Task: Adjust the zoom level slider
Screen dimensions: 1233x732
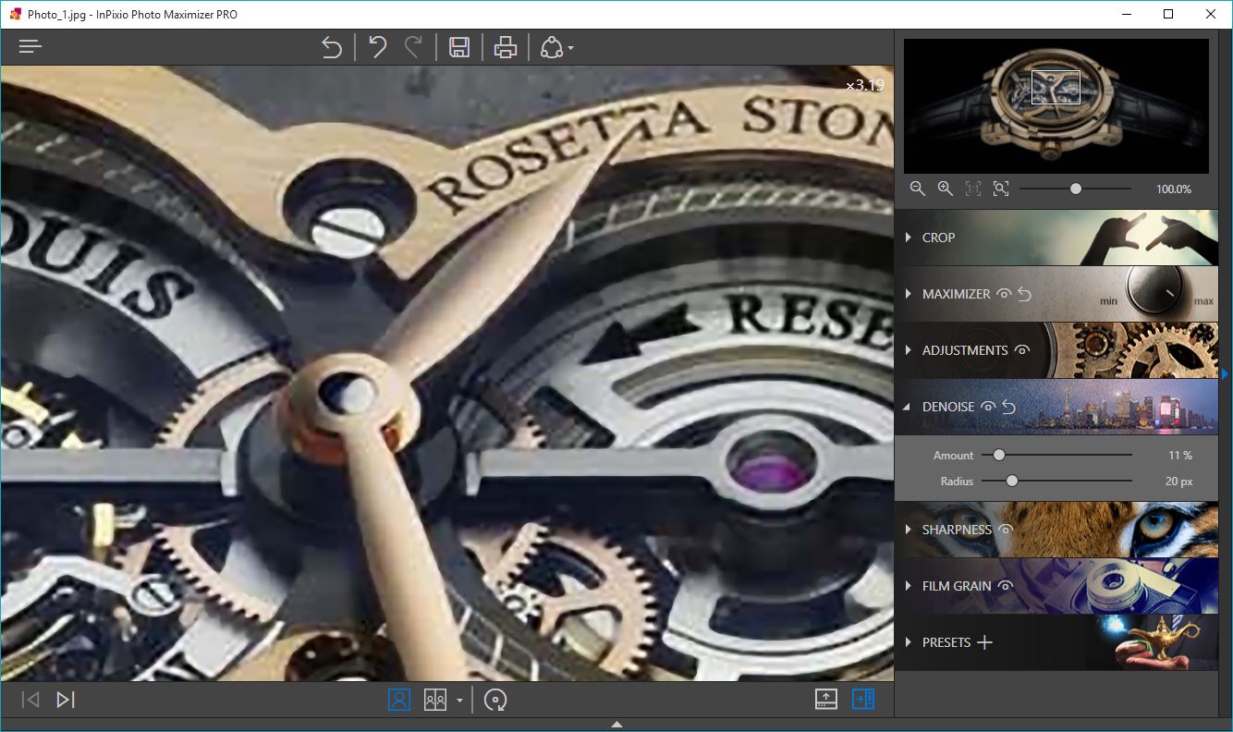Action: 1076,189
